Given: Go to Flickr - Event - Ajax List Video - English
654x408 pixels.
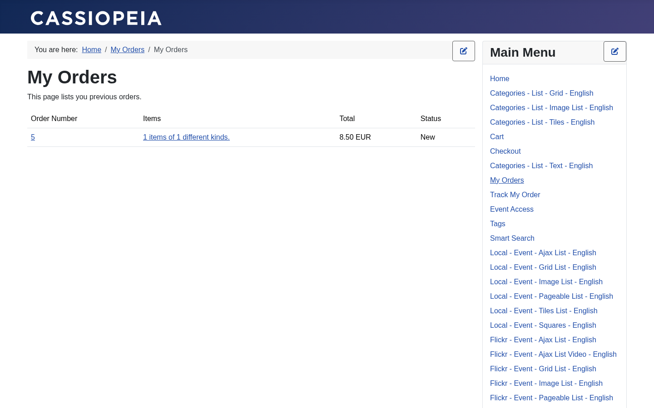Looking at the screenshot, I should tap(553, 355).
